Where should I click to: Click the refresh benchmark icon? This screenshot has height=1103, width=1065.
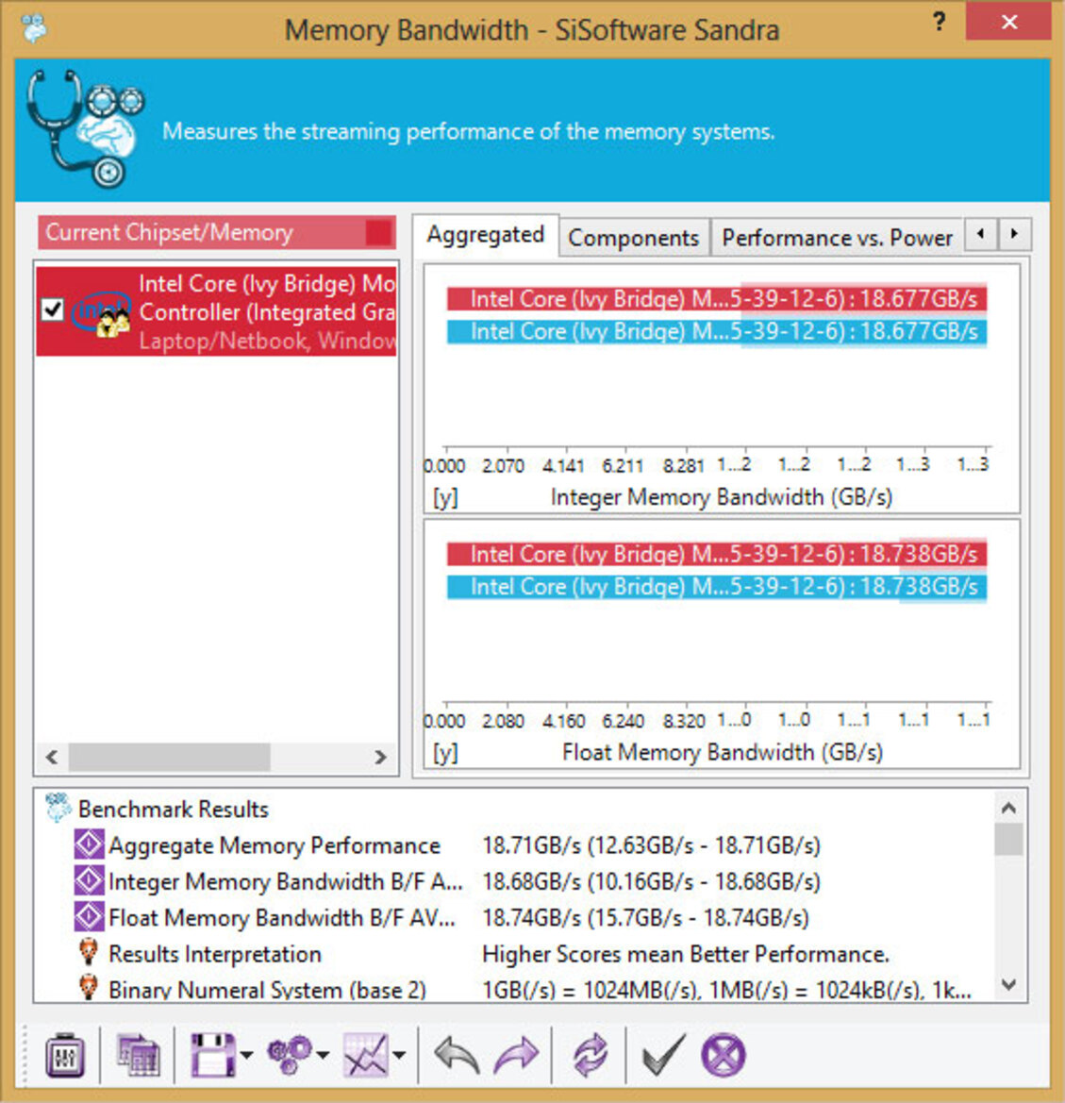(x=590, y=1055)
